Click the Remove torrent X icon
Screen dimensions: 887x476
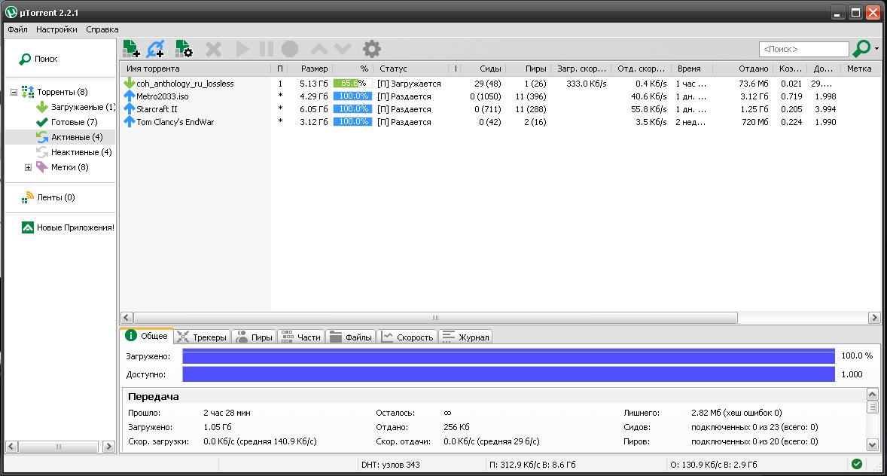[213, 49]
